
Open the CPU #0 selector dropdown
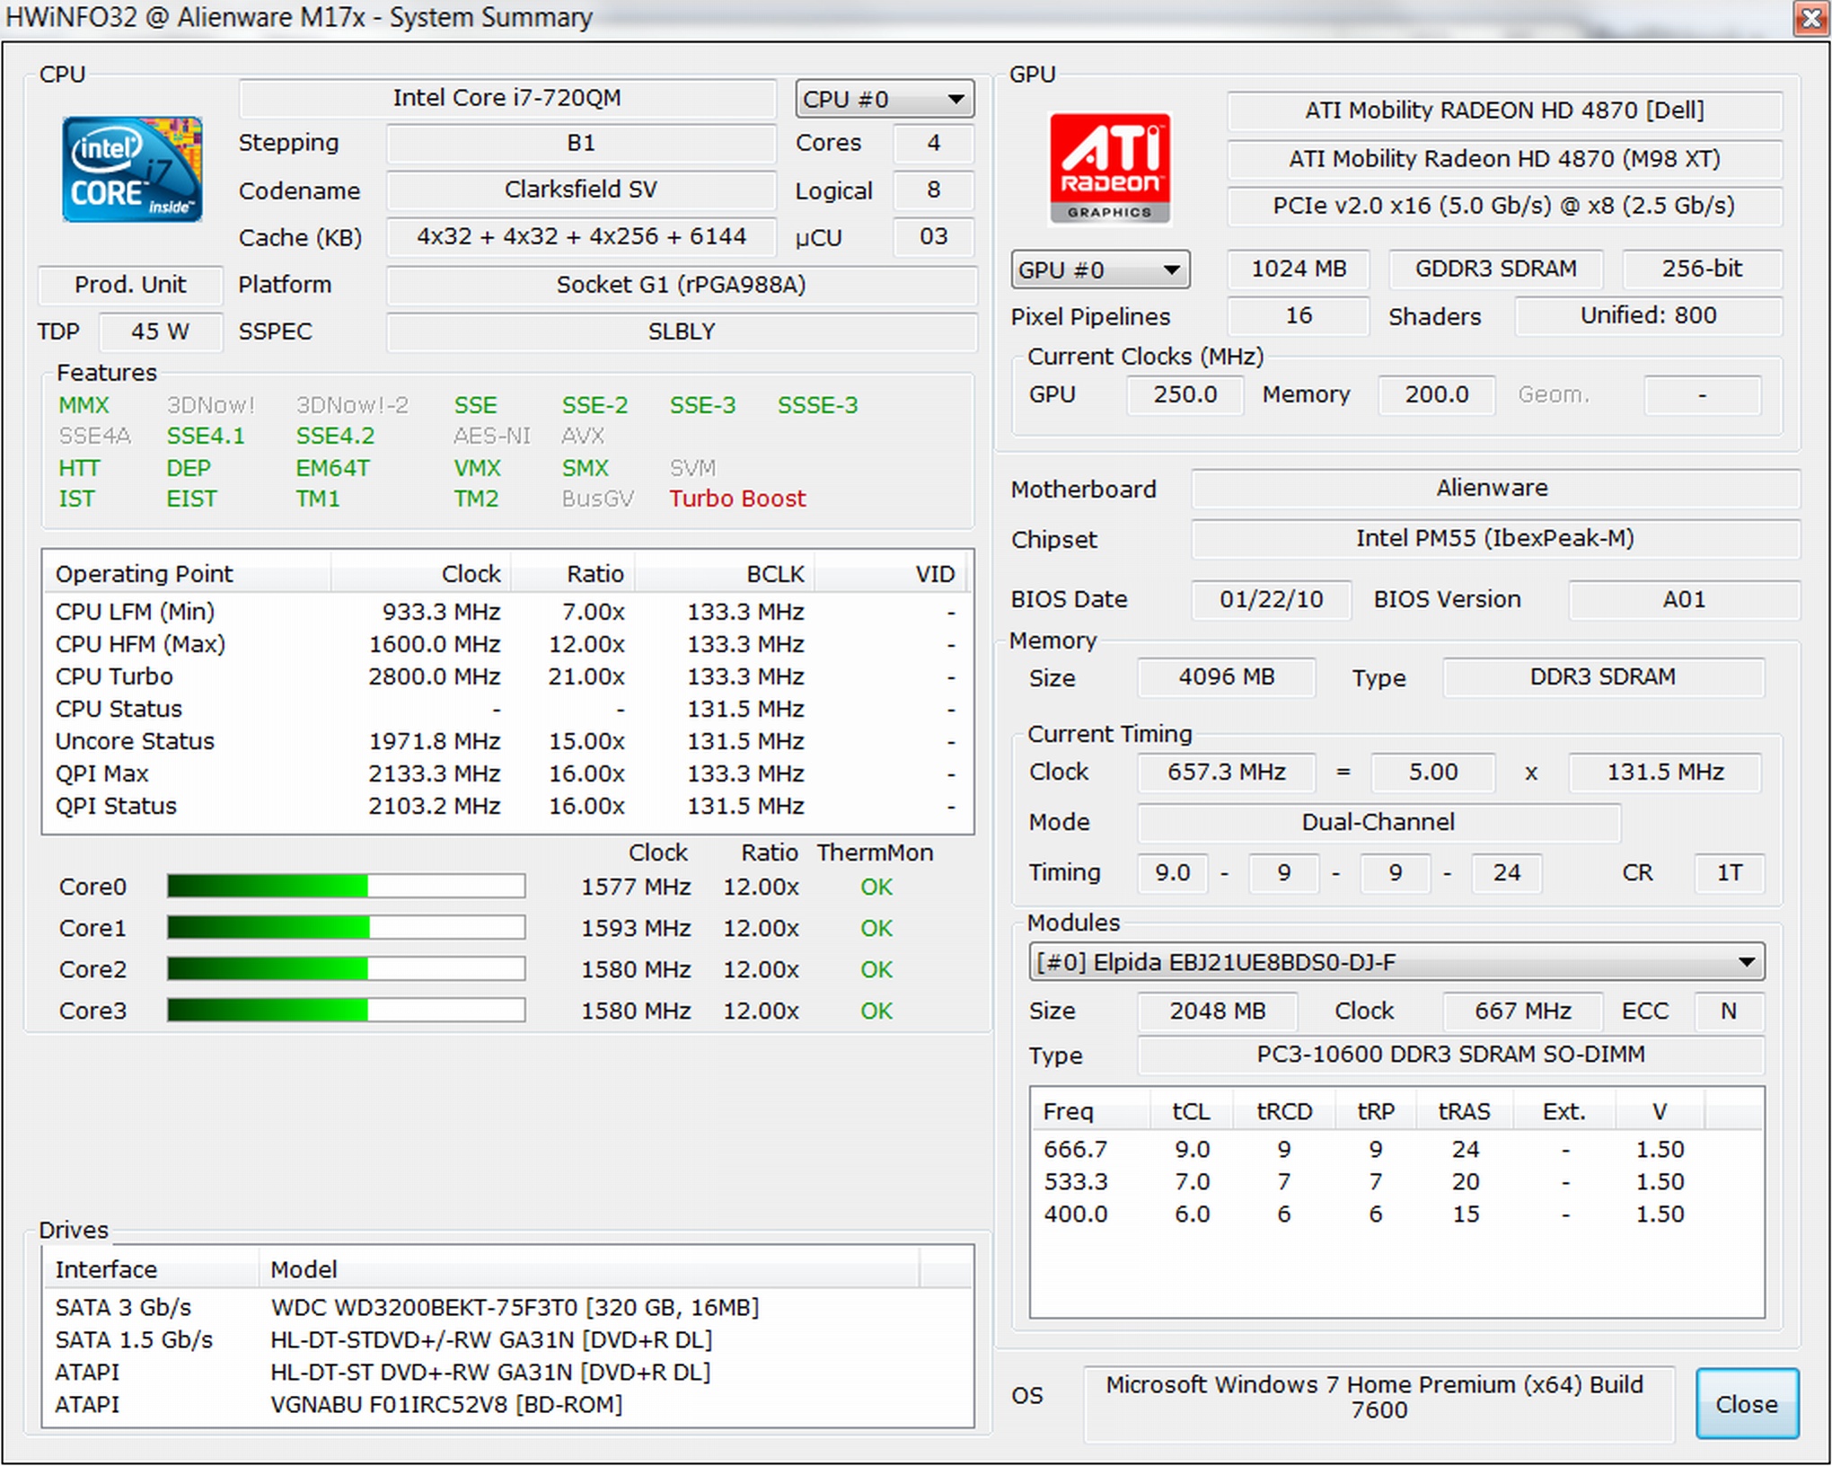click(884, 99)
